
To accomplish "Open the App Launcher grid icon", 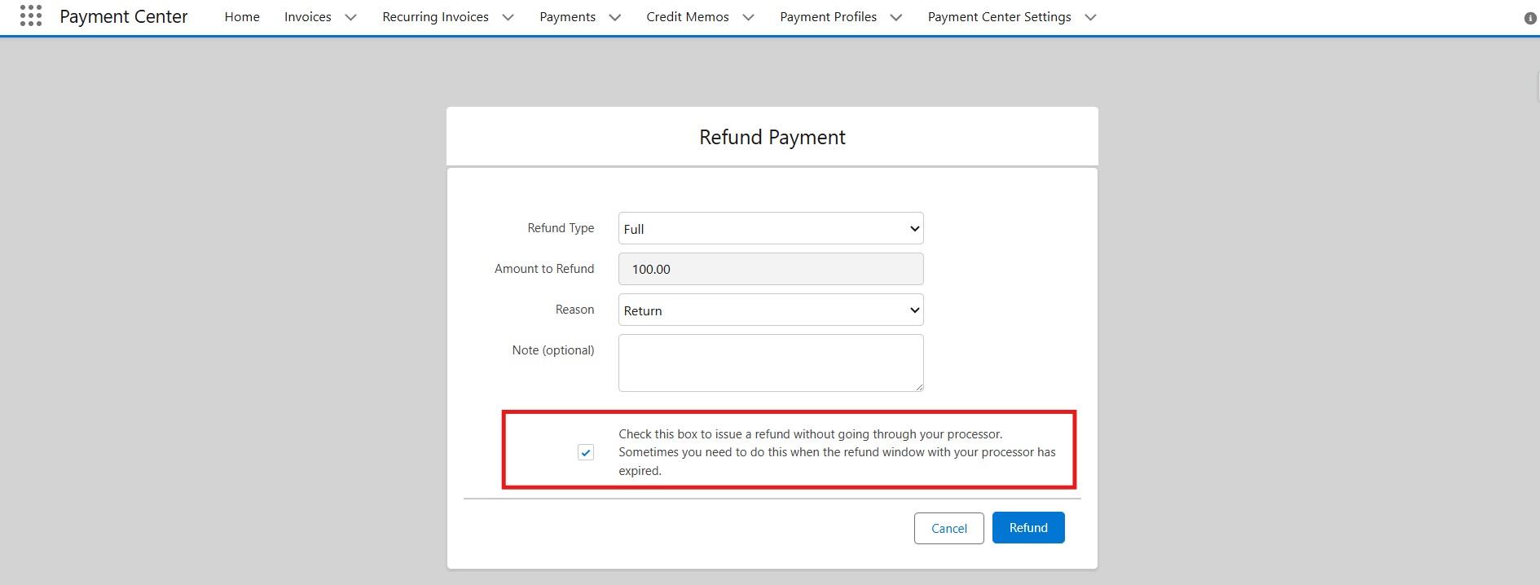I will tap(30, 16).
